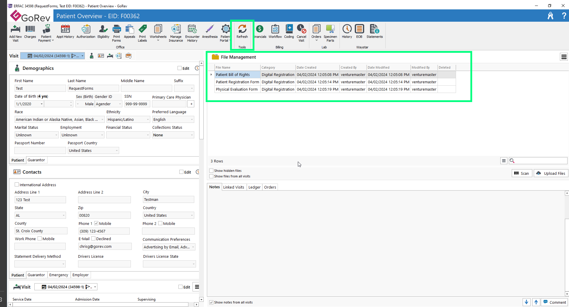
Task: Open File Management hamburger menu
Action: click(564, 57)
